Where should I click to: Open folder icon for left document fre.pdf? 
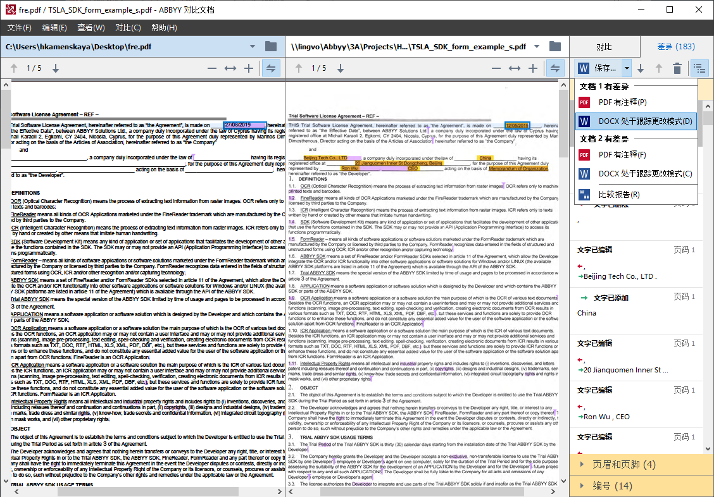point(271,46)
